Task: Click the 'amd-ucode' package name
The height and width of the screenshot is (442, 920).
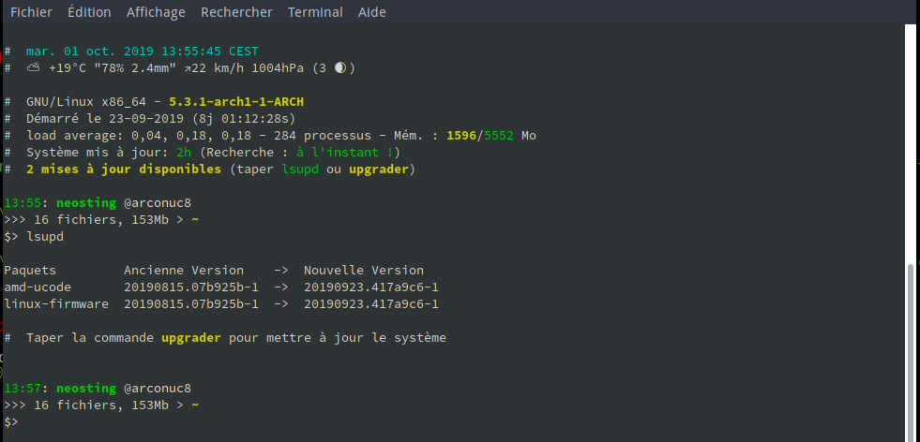Action: (x=38, y=287)
